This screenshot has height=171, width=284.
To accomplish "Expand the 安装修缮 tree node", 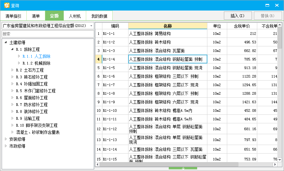I will 6,139.
